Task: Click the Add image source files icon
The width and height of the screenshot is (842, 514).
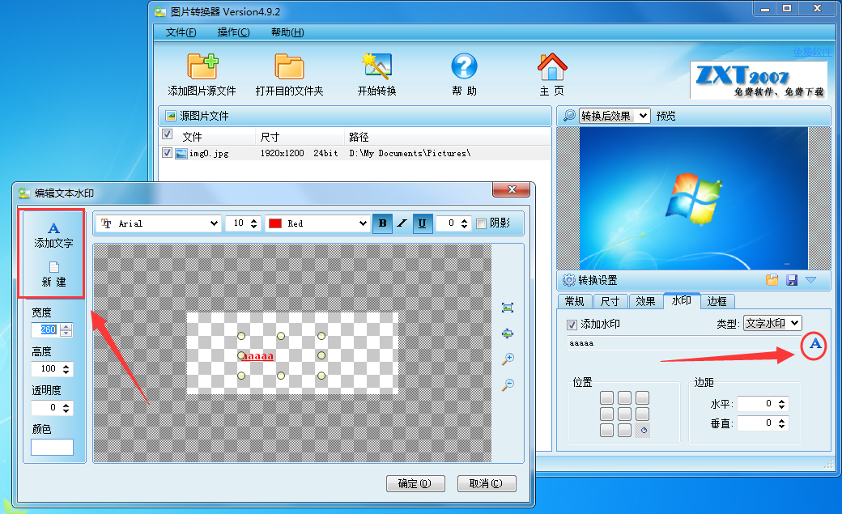Action: (x=202, y=66)
